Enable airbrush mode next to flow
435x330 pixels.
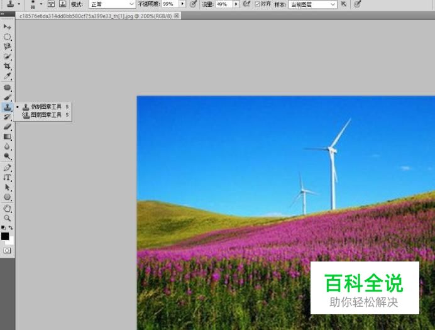click(x=246, y=4)
